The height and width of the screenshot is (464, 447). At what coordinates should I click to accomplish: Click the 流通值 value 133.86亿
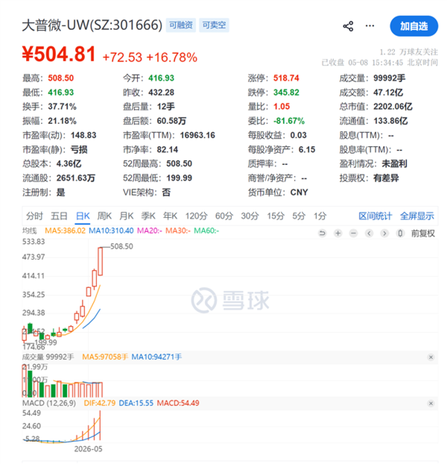391,121
